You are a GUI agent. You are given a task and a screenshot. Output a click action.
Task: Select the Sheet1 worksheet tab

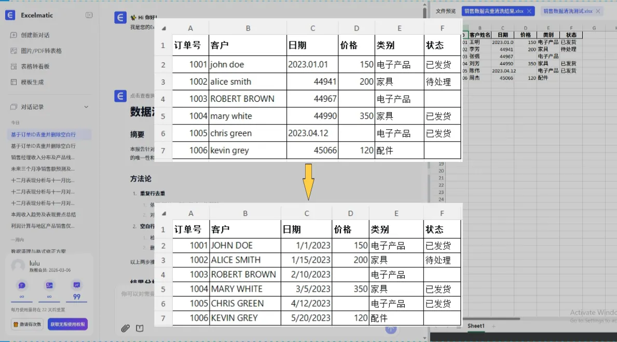pos(476,326)
